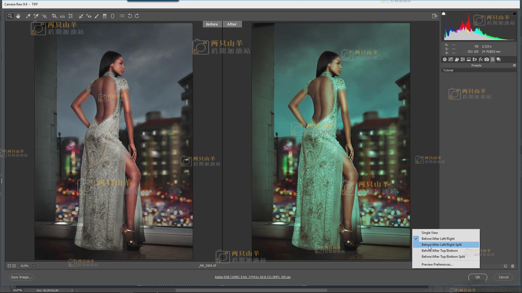Choose the Straighten tool
Screen dimensions: 522x293
(62, 16)
